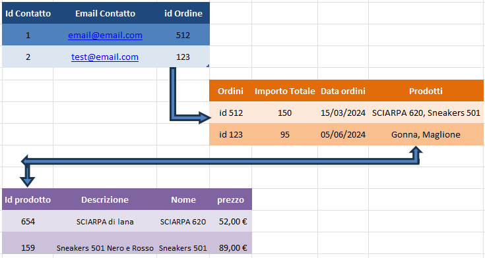This screenshot has height=258, width=485.
Task: Select the Importo Totale header cell
Action: [284, 91]
